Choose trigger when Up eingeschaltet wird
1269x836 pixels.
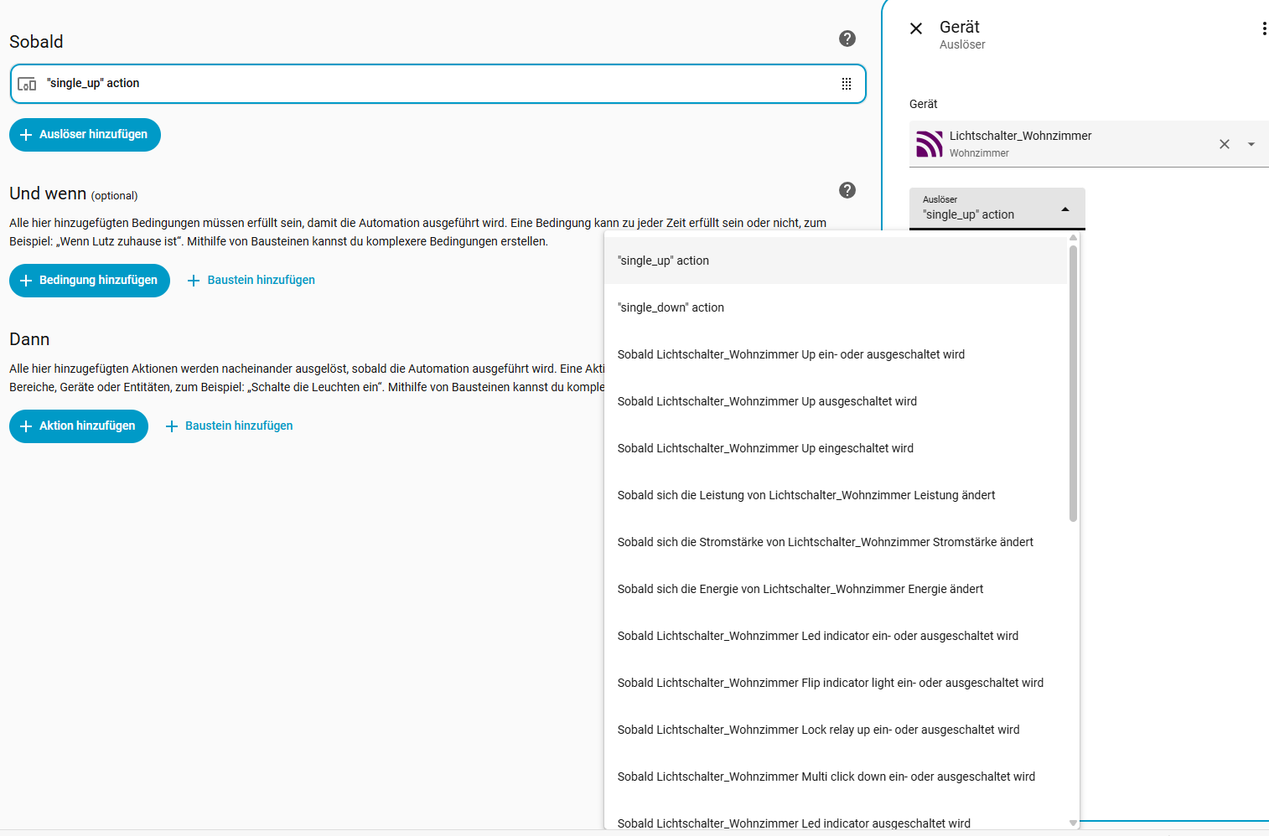[x=765, y=448]
